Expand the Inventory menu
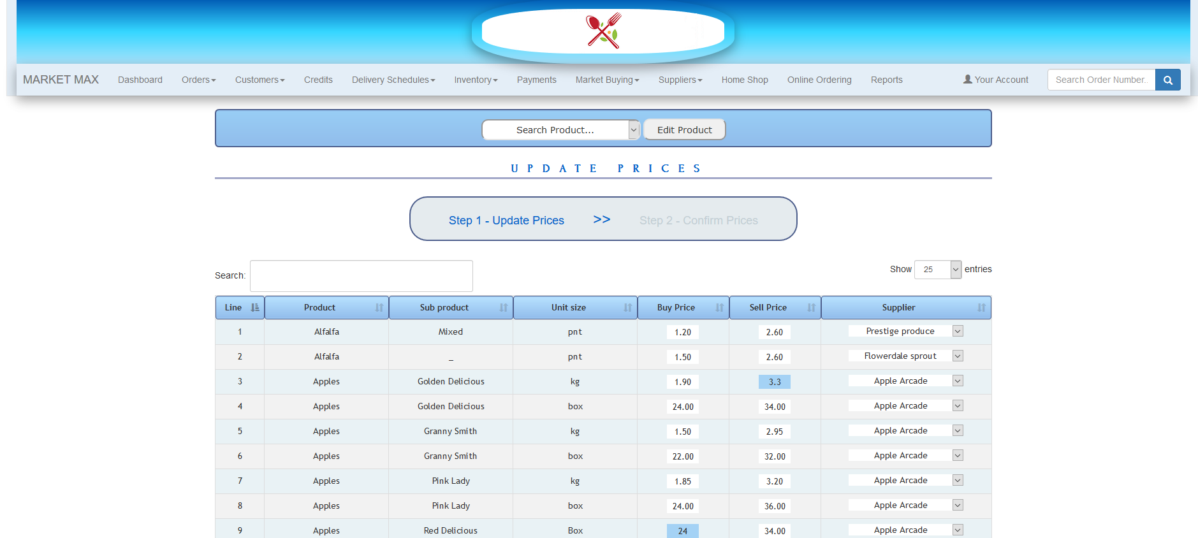The image size is (1198, 538). pos(476,80)
